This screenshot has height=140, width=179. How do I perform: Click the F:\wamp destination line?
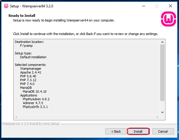tap(26, 45)
